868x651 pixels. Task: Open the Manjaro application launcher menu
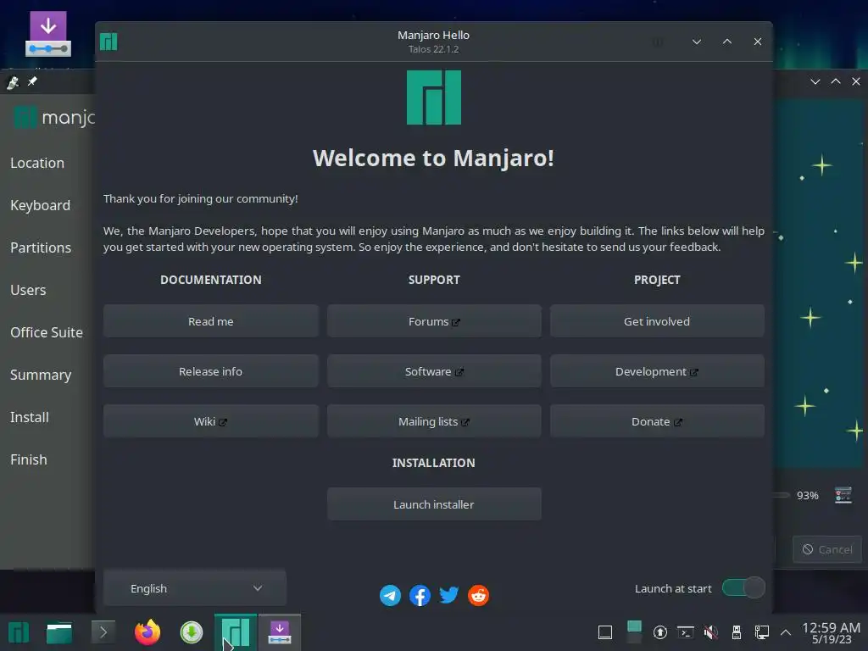click(19, 632)
